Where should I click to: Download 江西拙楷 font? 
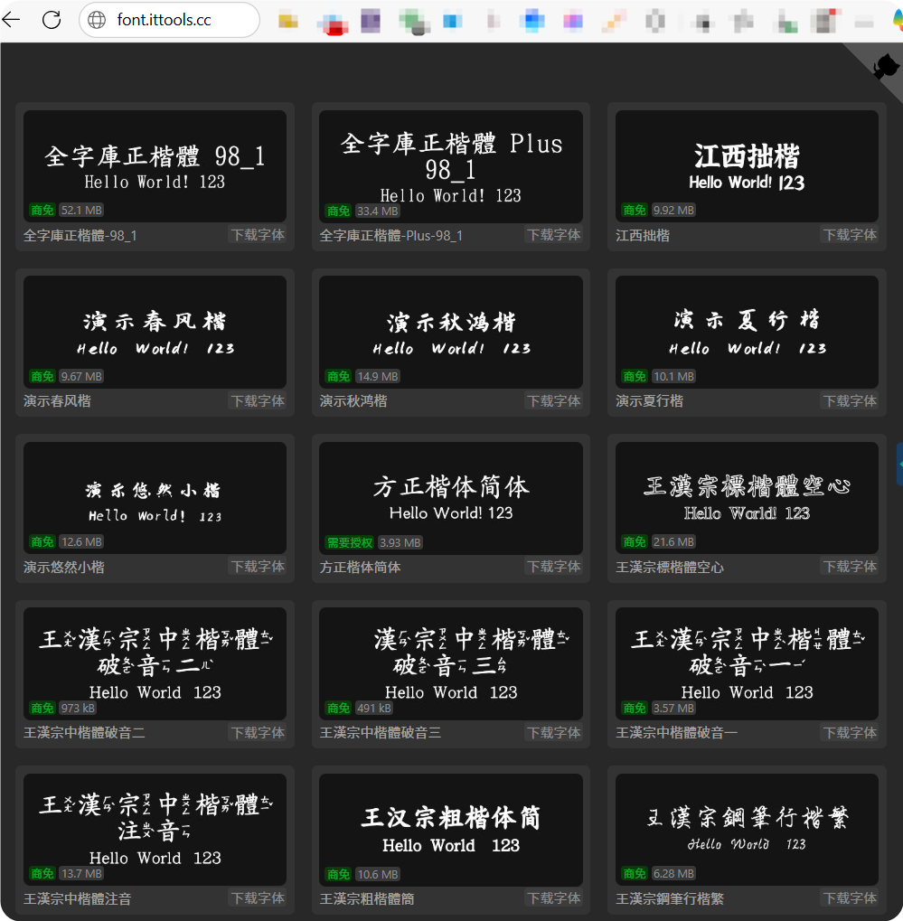click(x=850, y=235)
